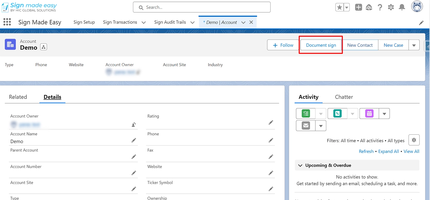Click 'Sign Made Easy' app name text

40,22
